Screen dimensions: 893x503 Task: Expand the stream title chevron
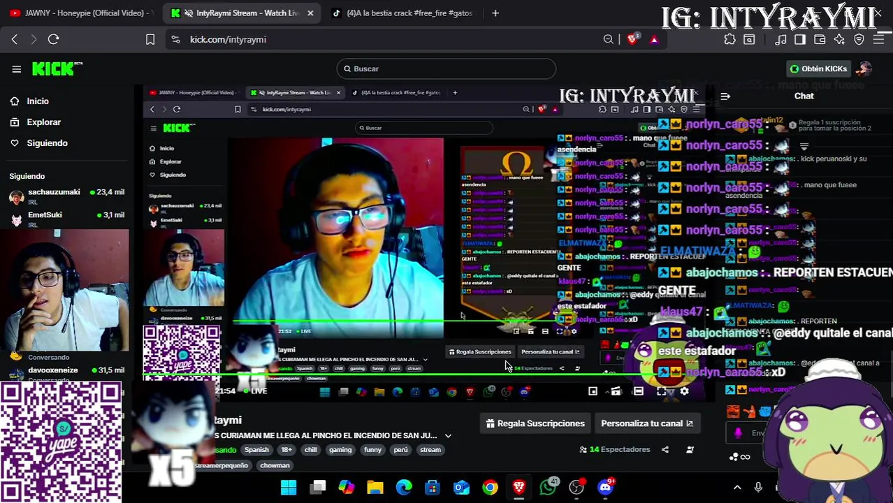click(448, 436)
